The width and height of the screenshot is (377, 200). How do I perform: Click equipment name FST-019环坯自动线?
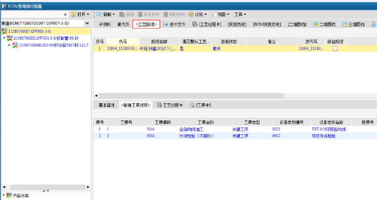[329, 129]
